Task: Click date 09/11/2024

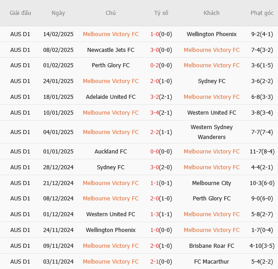Action: coord(58,246)
